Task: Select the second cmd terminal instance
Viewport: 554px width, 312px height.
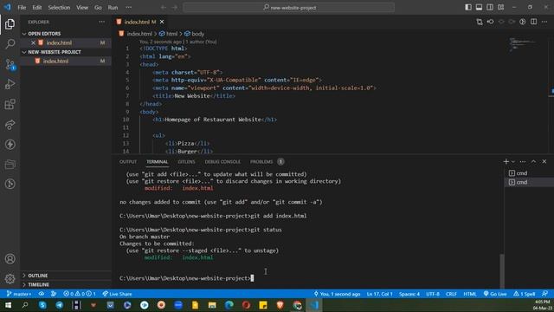Action: click(529, 182)
